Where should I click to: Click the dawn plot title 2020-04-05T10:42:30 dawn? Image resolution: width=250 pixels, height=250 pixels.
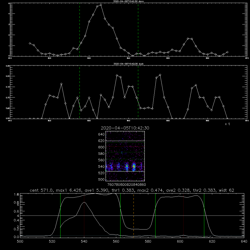point(128,1)
